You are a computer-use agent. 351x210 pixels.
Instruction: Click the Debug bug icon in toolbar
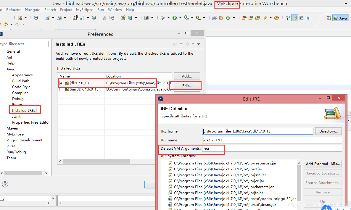point(163,18)
